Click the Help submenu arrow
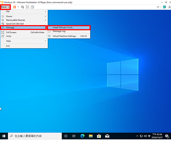 45,41
